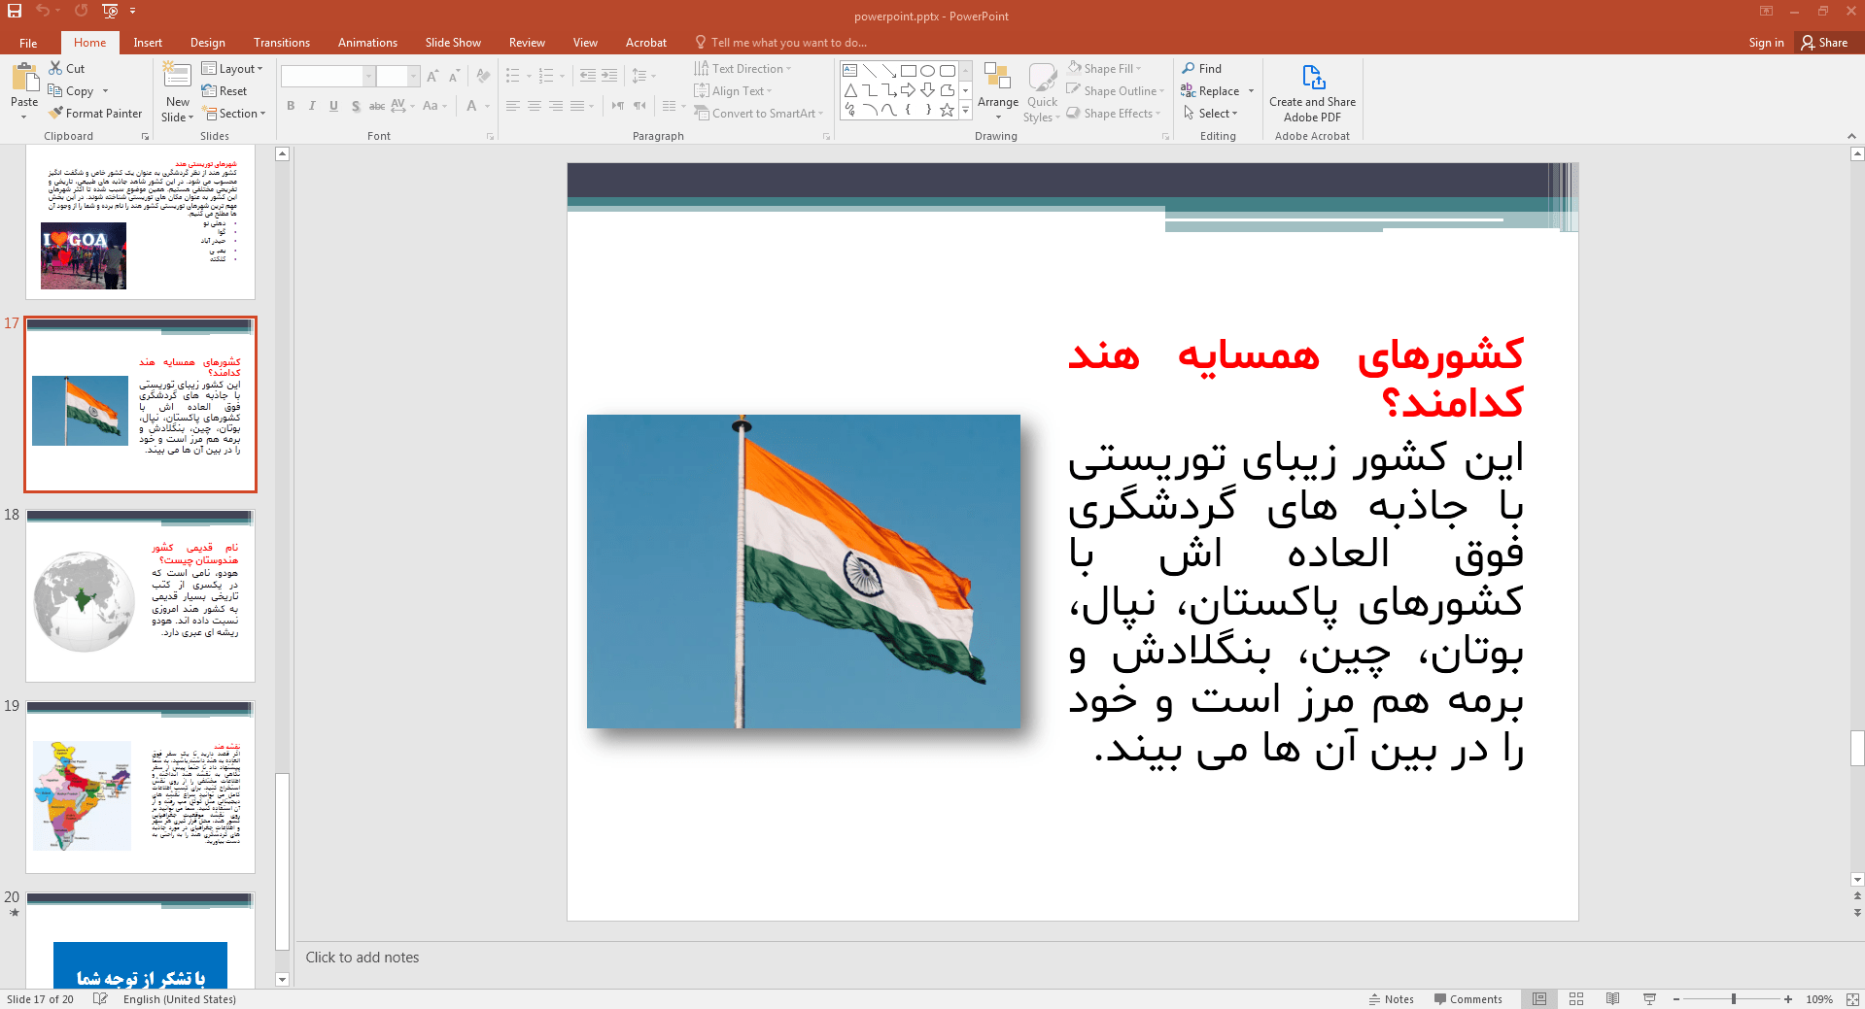Click Find in the Editing group
The height and width of the screenshot is (1009, 1865).
[x=1202, y=69]
